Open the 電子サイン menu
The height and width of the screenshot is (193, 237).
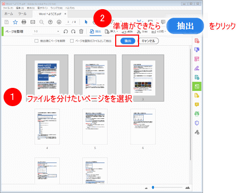click(43, 8)
